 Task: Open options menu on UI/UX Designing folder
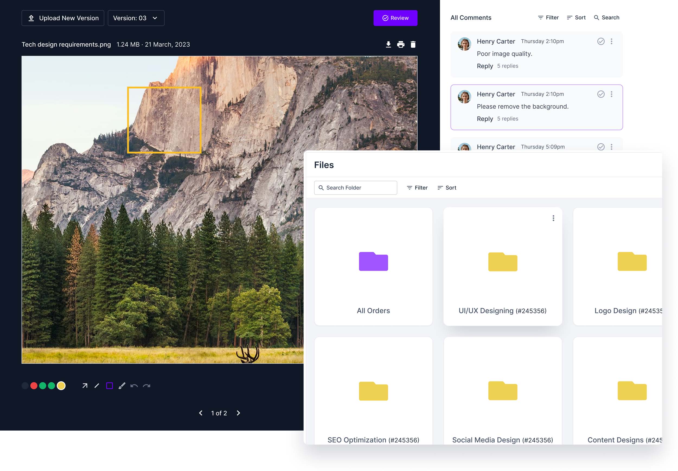pos(553,218)
